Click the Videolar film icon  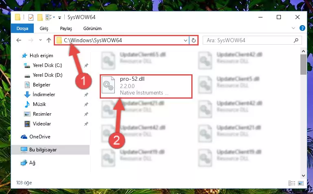[x=27, y=124]
